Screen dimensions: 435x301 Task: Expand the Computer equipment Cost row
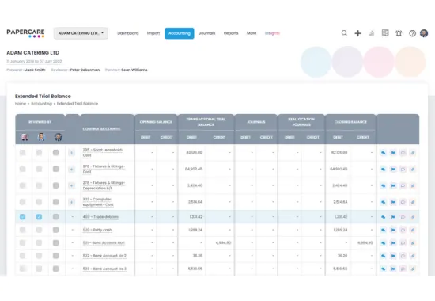pos(71,202)
